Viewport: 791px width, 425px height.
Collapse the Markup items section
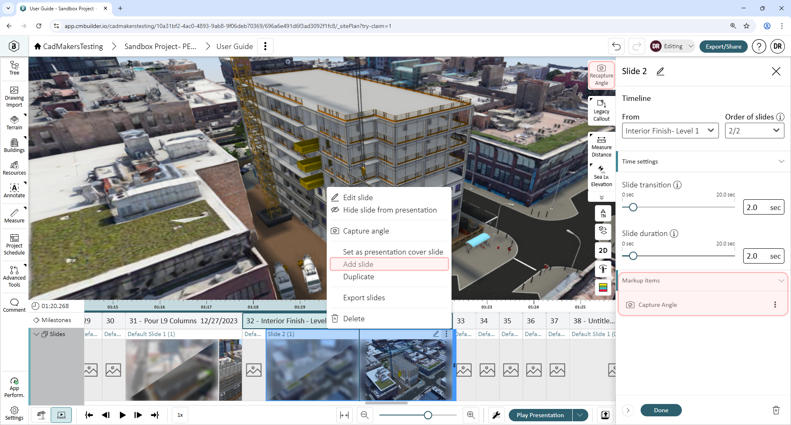point(703,280)
